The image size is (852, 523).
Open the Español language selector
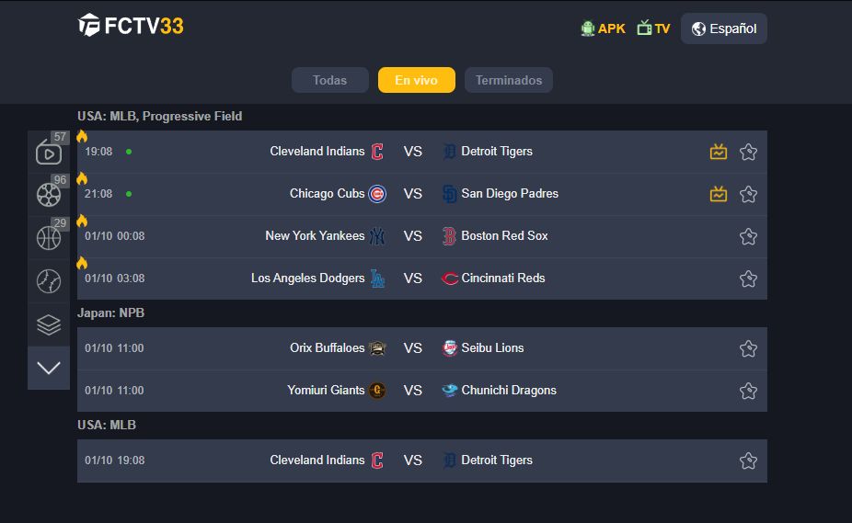[724, 28]
